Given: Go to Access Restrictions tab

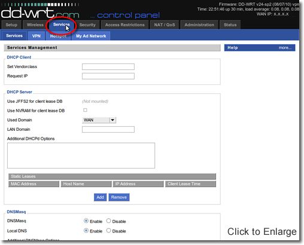Looking at the screenshot, I should pyautogui.click(x=125, y=25).
